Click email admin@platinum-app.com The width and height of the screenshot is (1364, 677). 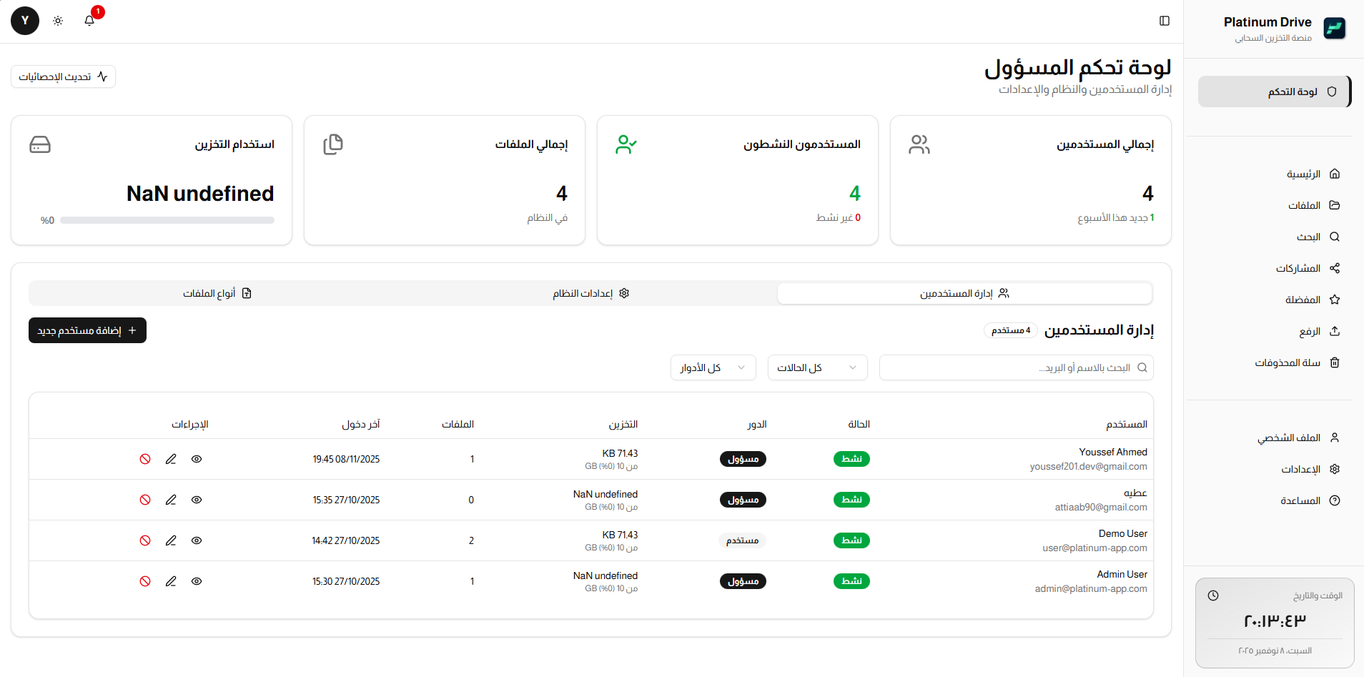coord(1091,588)
